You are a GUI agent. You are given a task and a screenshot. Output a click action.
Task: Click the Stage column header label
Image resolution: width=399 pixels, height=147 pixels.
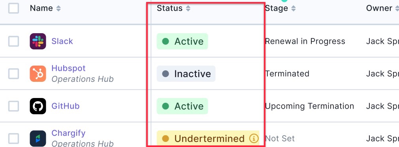pyautogui.click(x=277, y=8)
